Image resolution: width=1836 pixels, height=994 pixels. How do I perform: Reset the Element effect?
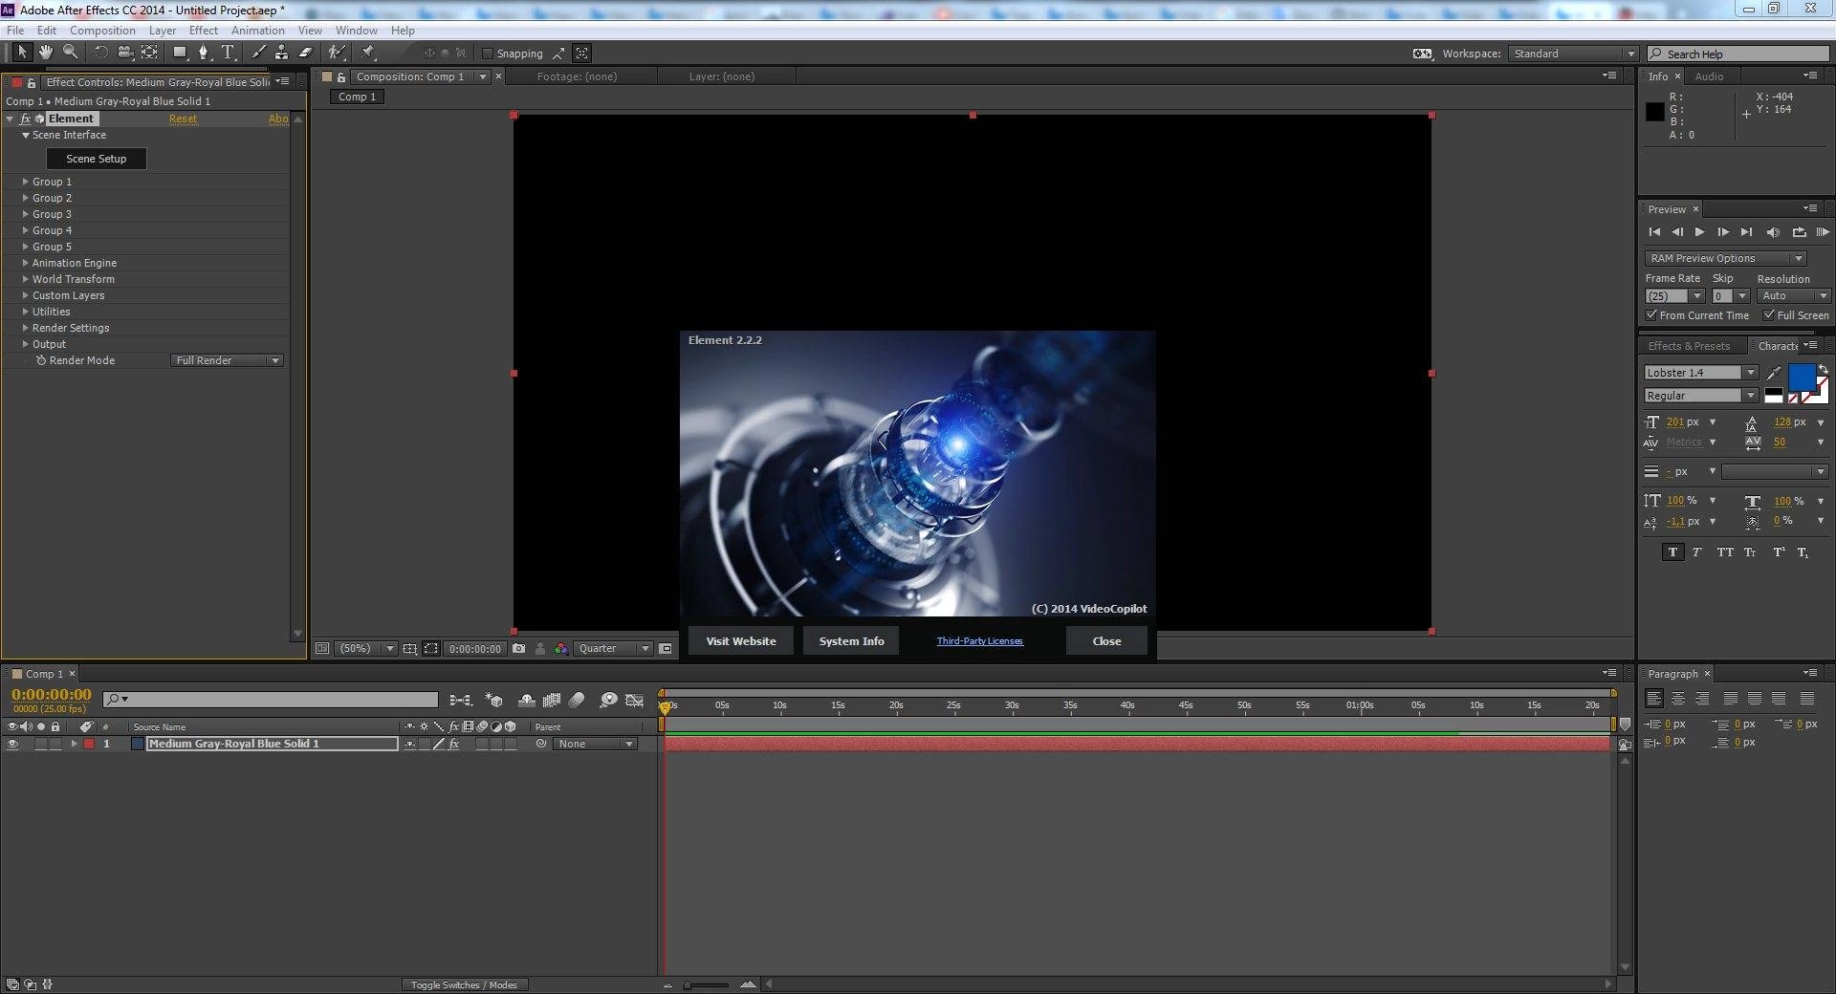click(x=183, y=119)
